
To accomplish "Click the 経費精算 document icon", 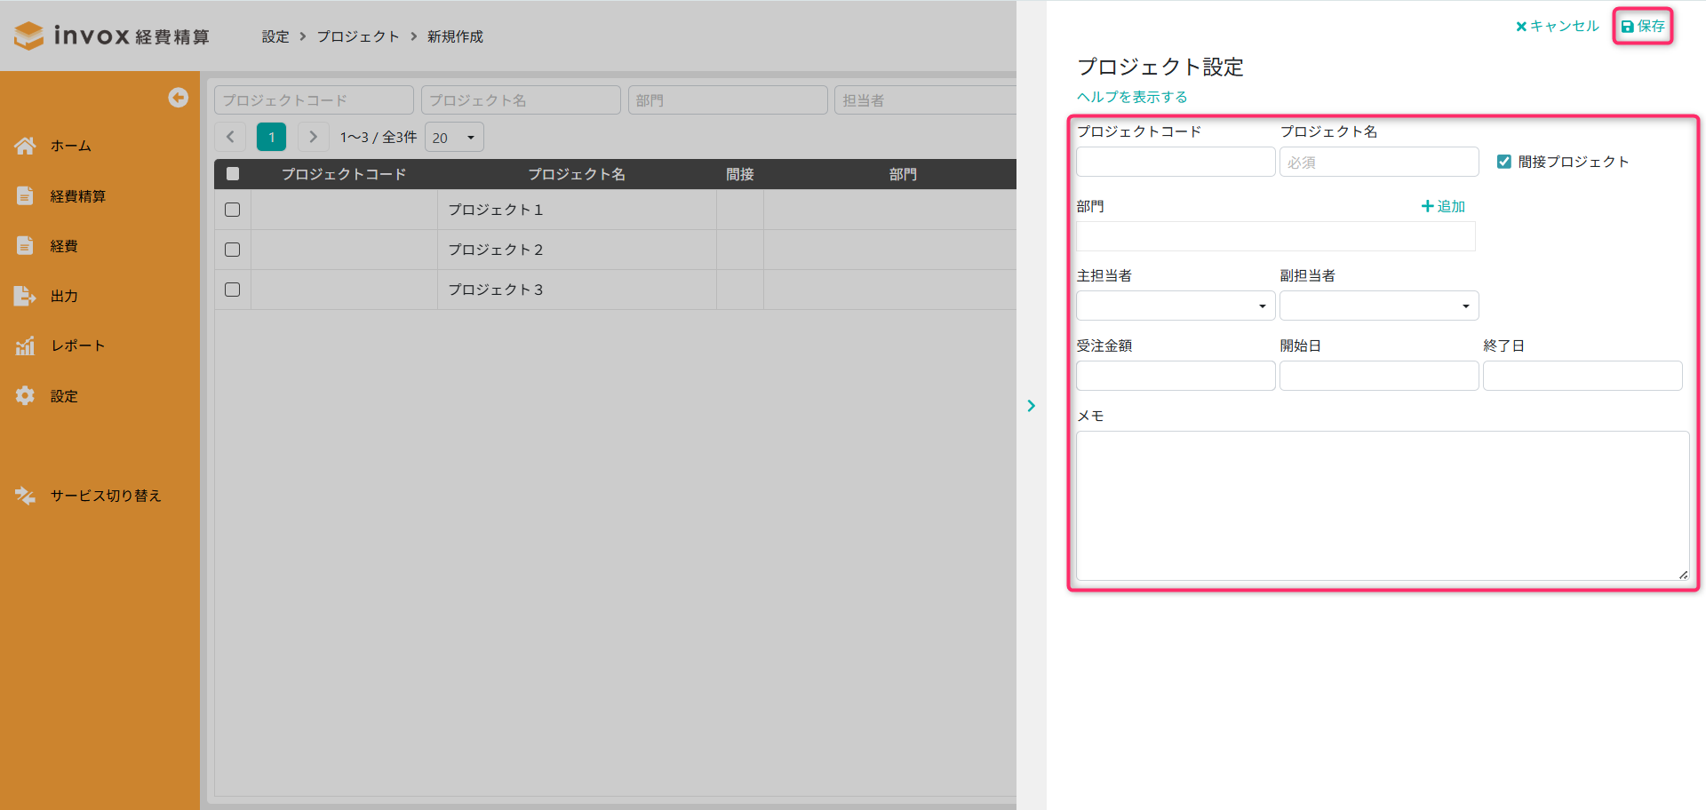I will tap(25, 196).
